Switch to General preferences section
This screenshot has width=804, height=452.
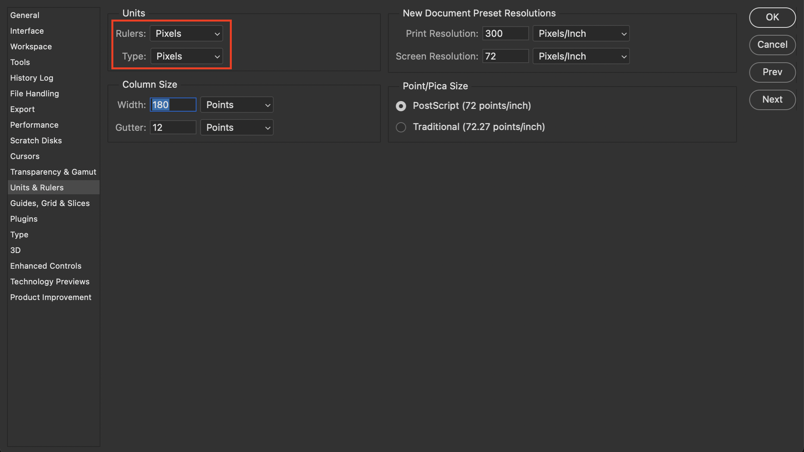(25, 15)
